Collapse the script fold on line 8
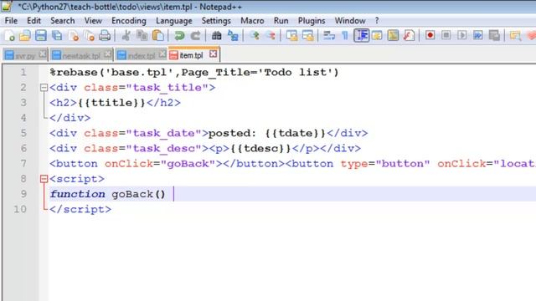The width and height of the screenshot is (536, 301). tap(44, 179)
